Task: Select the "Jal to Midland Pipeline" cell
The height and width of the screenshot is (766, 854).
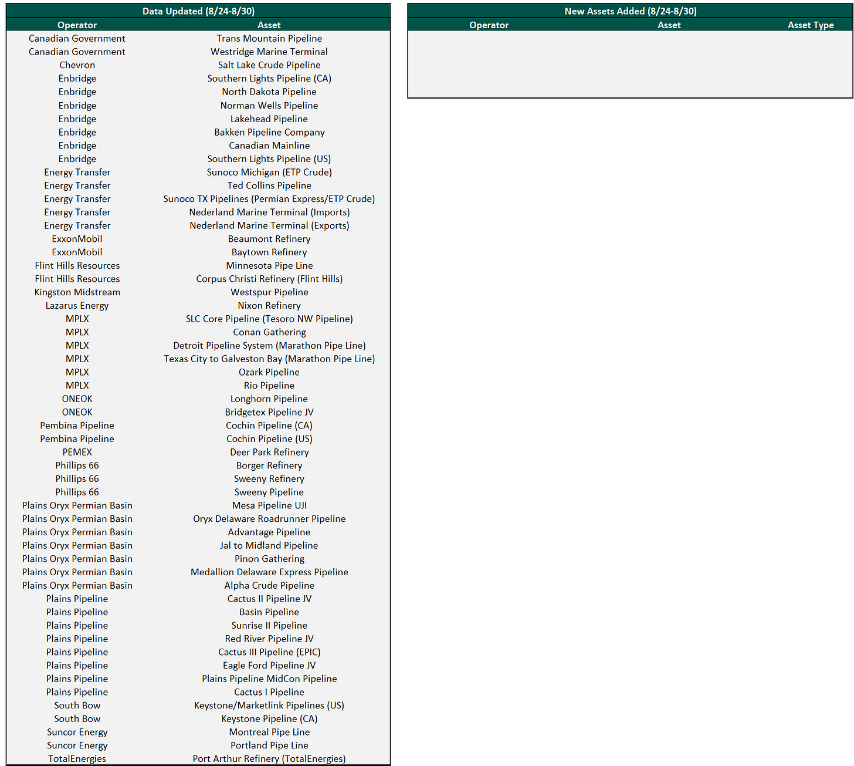Action: 269,546
